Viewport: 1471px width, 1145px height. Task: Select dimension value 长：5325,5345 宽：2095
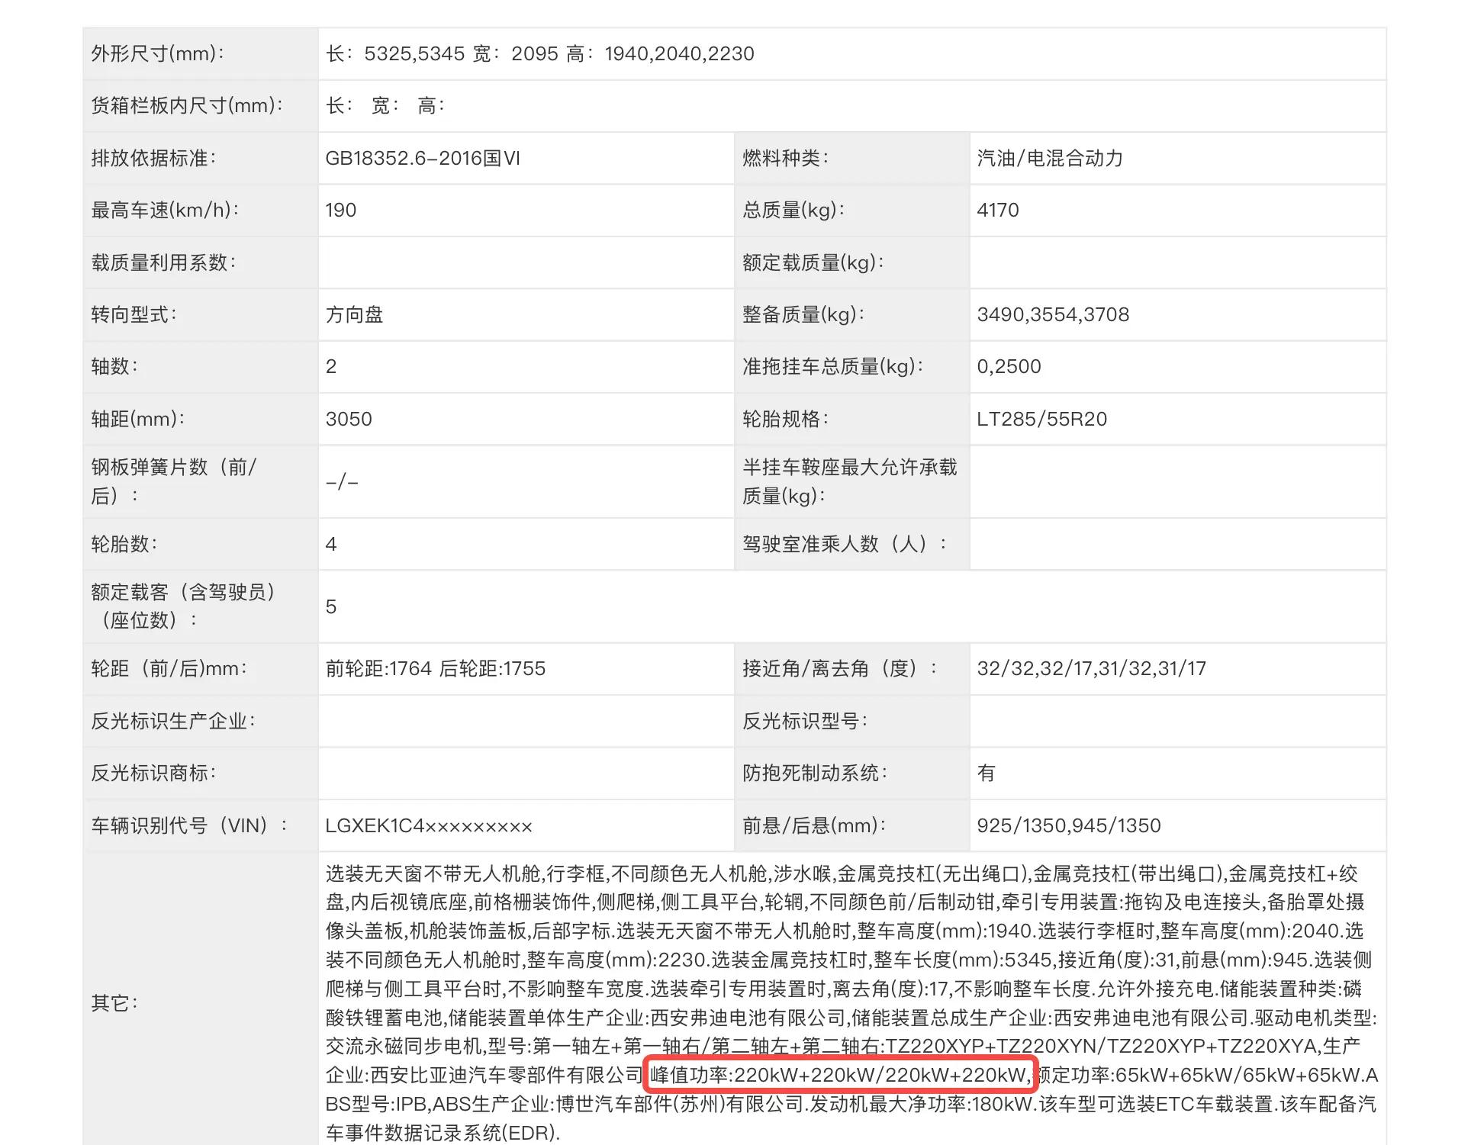tap(442, 53)
